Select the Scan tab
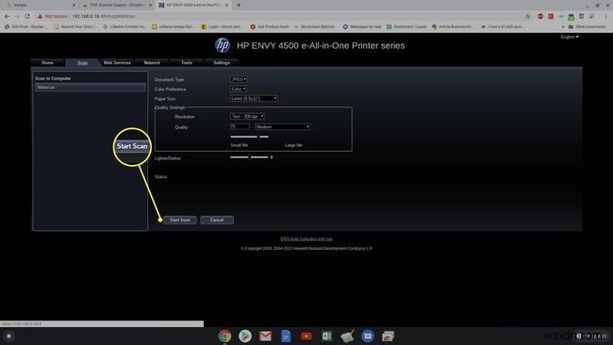Image resolution: width=613 pixels, height=345 pixels. coord(82,62)
